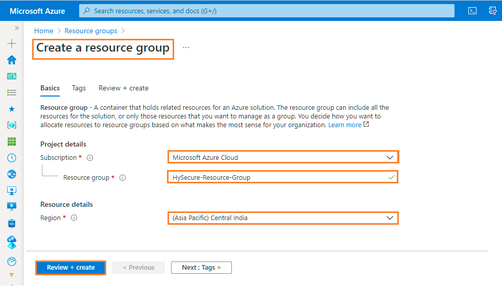Click info icon next to Region

click(74, 218)
